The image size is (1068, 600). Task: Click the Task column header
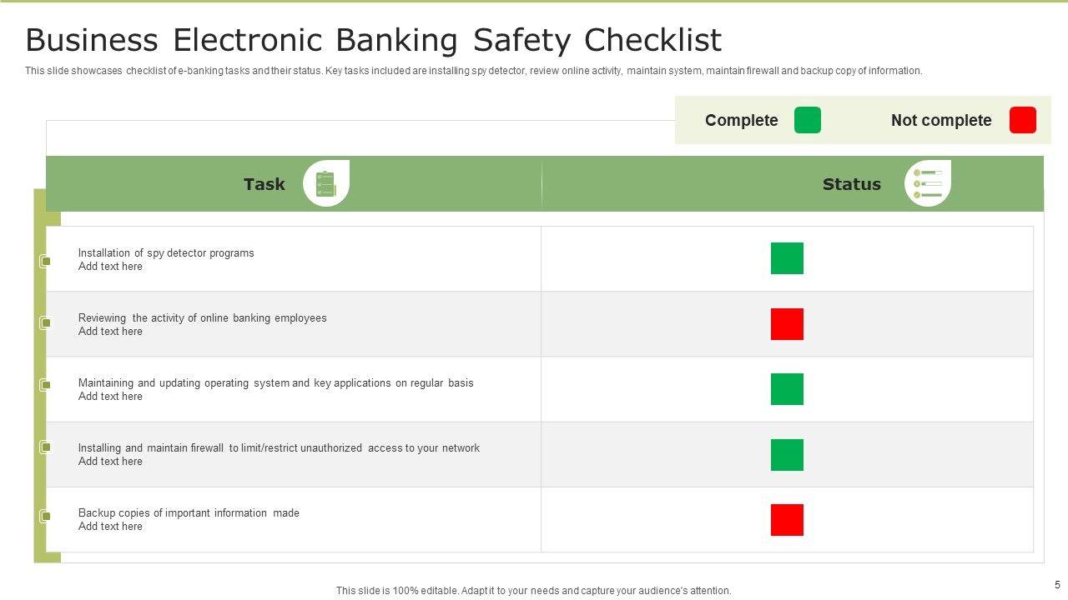point(264,184)
